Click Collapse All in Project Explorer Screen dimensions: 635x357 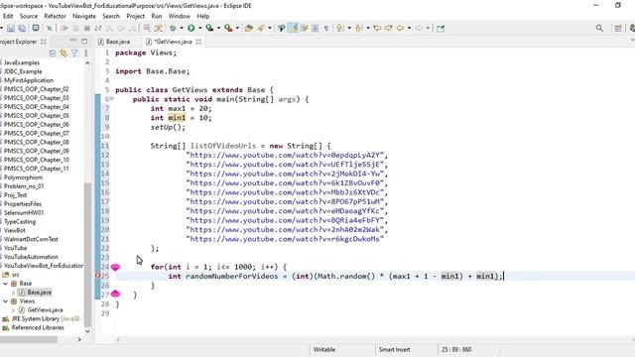click(53, 53)
